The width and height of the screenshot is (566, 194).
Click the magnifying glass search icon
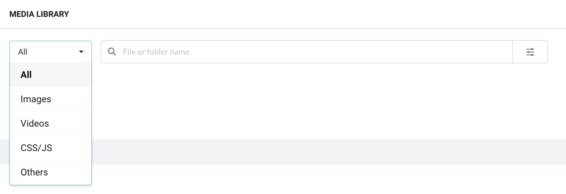(x=112, y=52)
